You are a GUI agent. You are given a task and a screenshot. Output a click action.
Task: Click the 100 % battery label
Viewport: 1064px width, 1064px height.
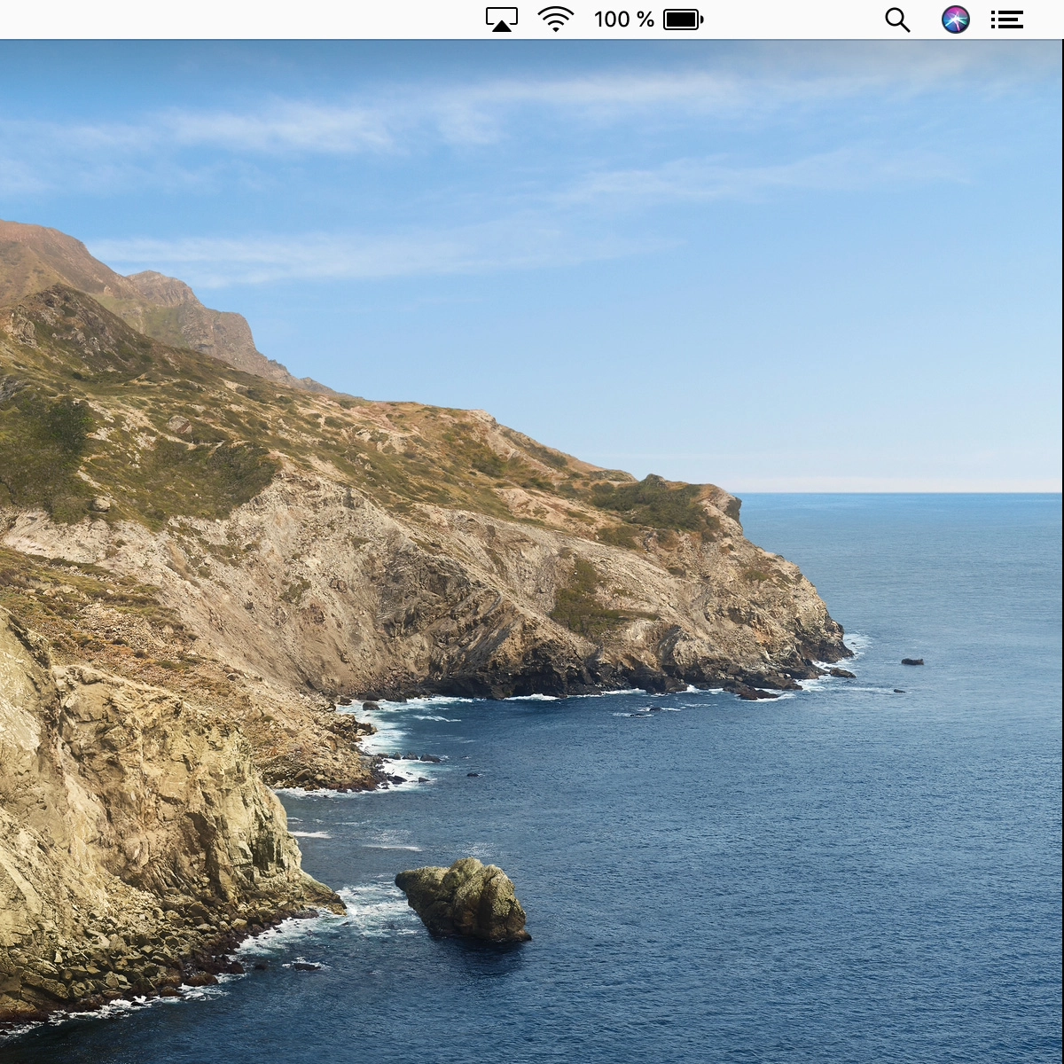point(623,18)
